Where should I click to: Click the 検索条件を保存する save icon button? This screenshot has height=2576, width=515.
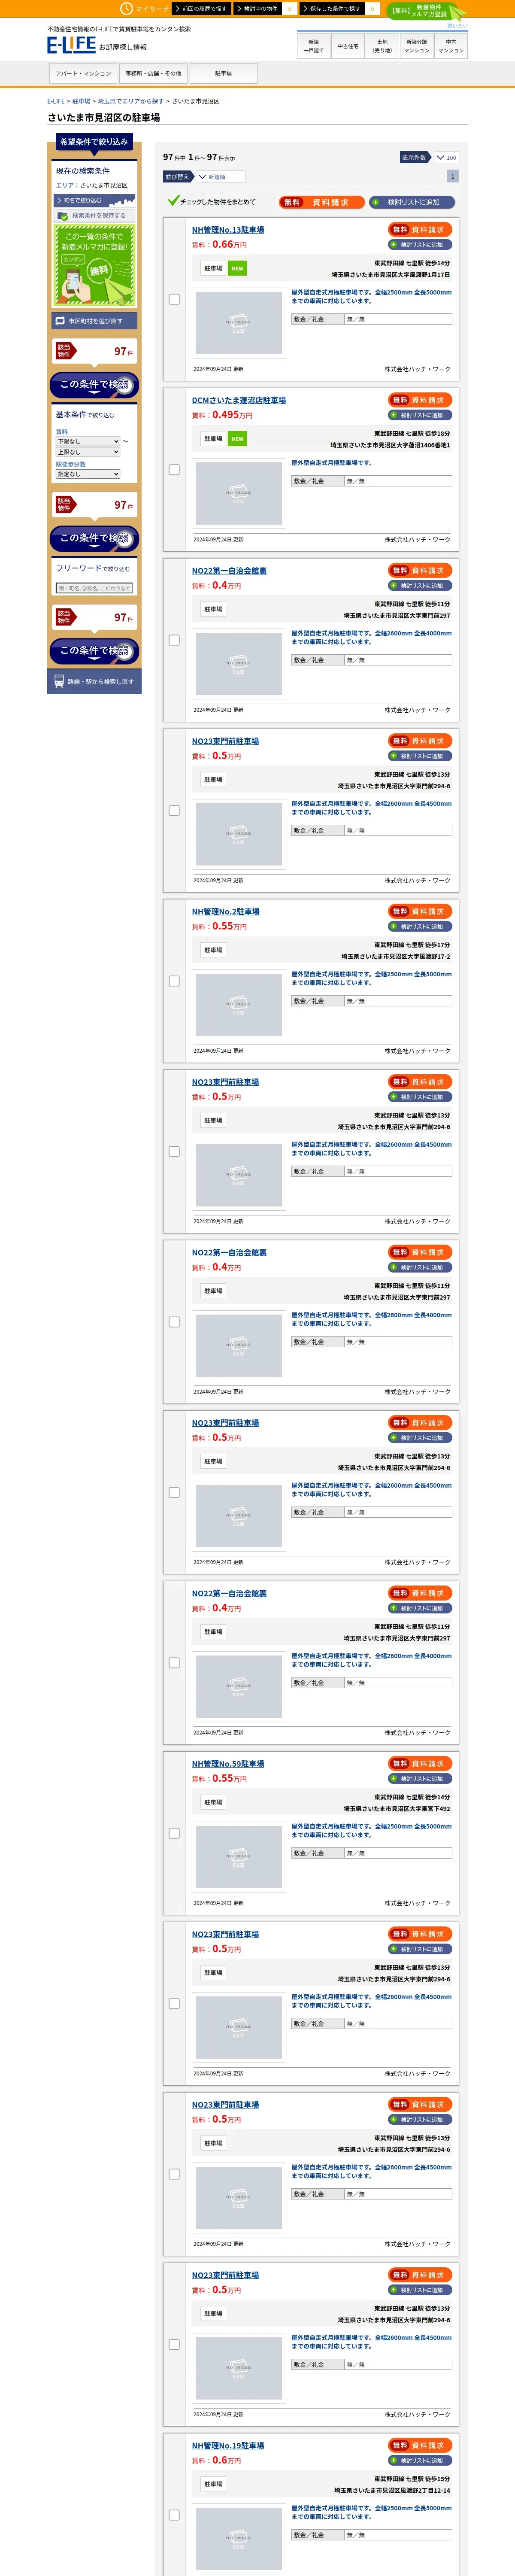click(x=94, y=215)
